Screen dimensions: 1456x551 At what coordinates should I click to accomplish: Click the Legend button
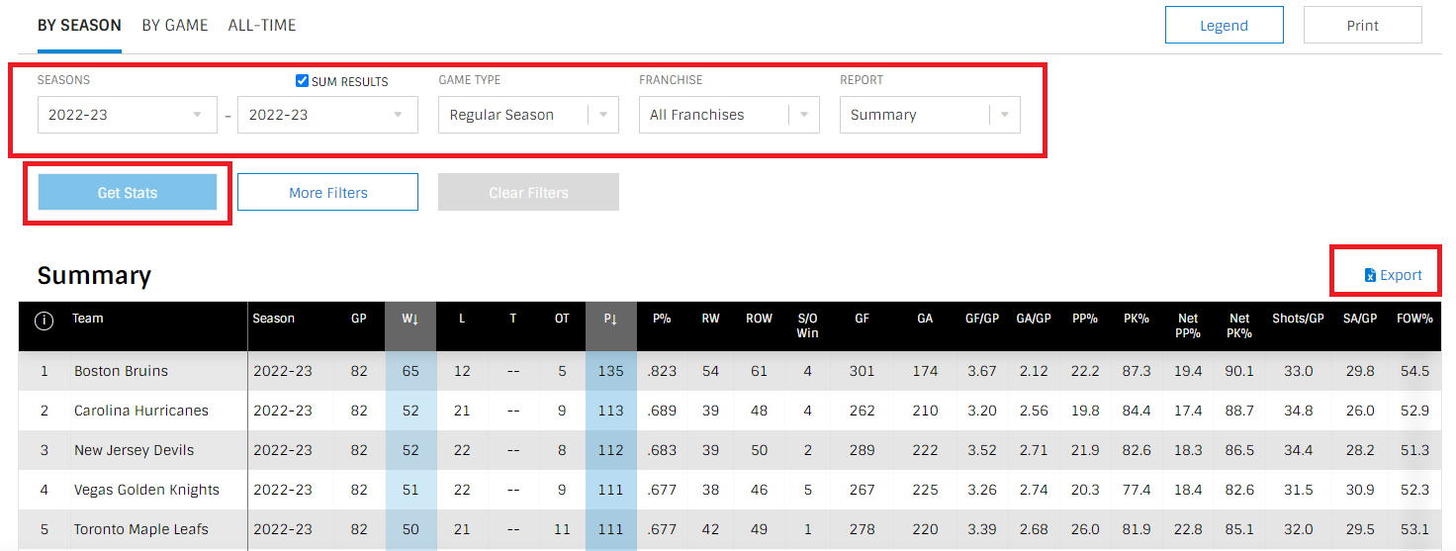click(1224, 26)
